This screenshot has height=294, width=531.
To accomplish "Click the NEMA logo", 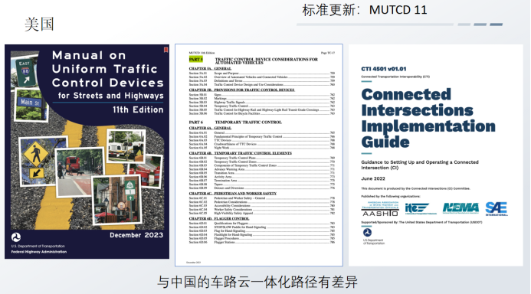I will (x=461, y=208).
